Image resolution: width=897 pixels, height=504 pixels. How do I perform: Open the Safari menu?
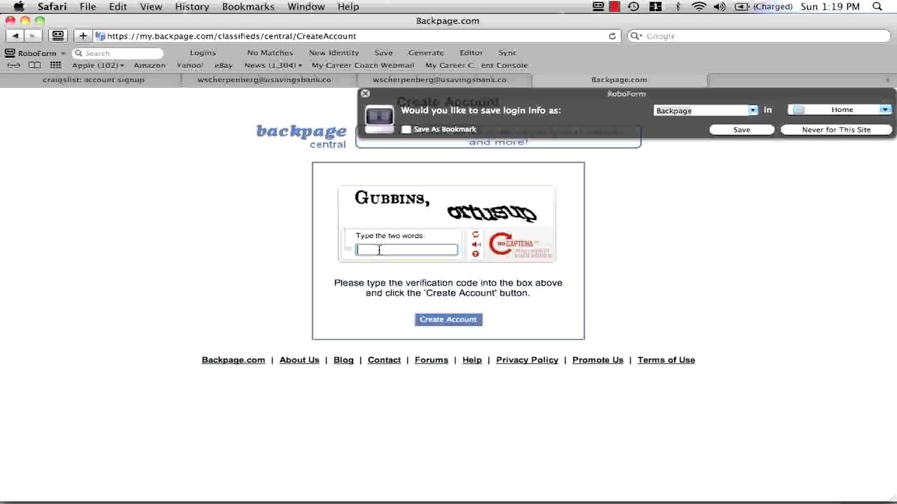[52, 6]
